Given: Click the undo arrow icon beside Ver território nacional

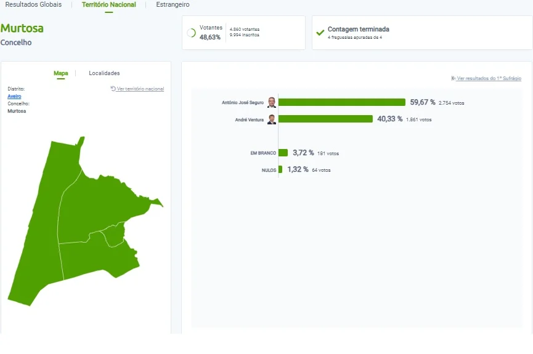Looking at the screenshot, I should coord(113,89).
